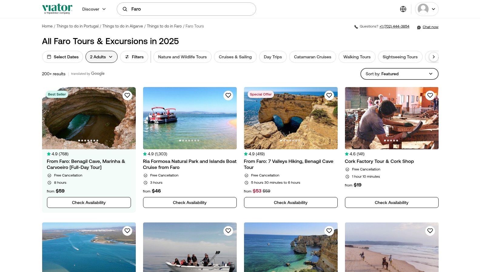Viewport: 485px width, 272px height.
Task: Open the Benagil cave photo thumbnail
Action: [89, 118]
